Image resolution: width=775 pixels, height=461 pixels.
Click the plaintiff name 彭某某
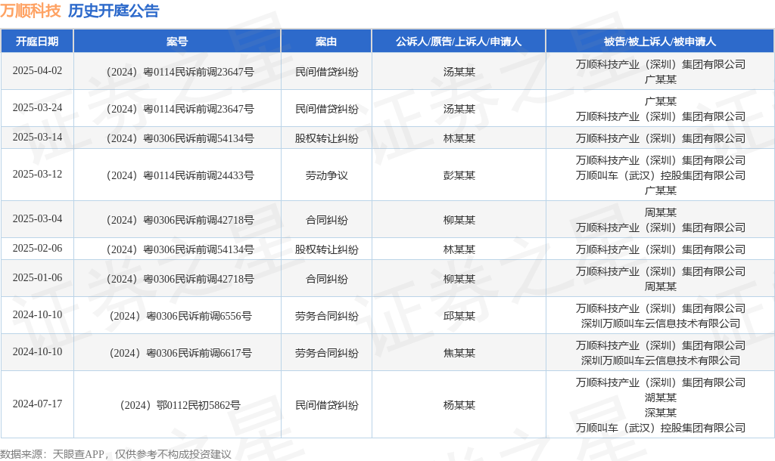coord(459,176)
